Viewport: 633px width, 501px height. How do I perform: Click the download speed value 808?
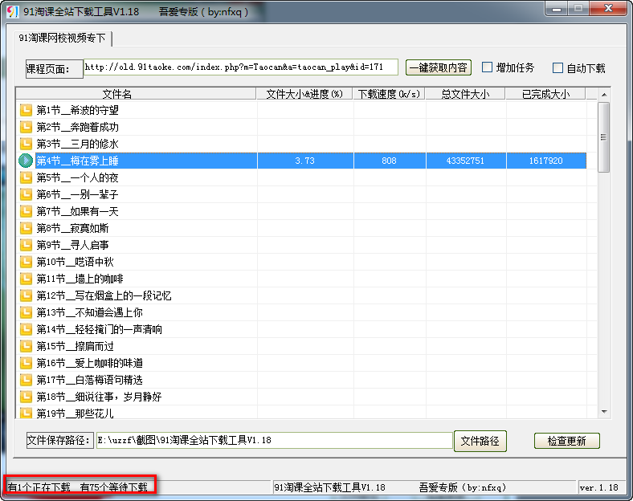(x=389, y=161)
